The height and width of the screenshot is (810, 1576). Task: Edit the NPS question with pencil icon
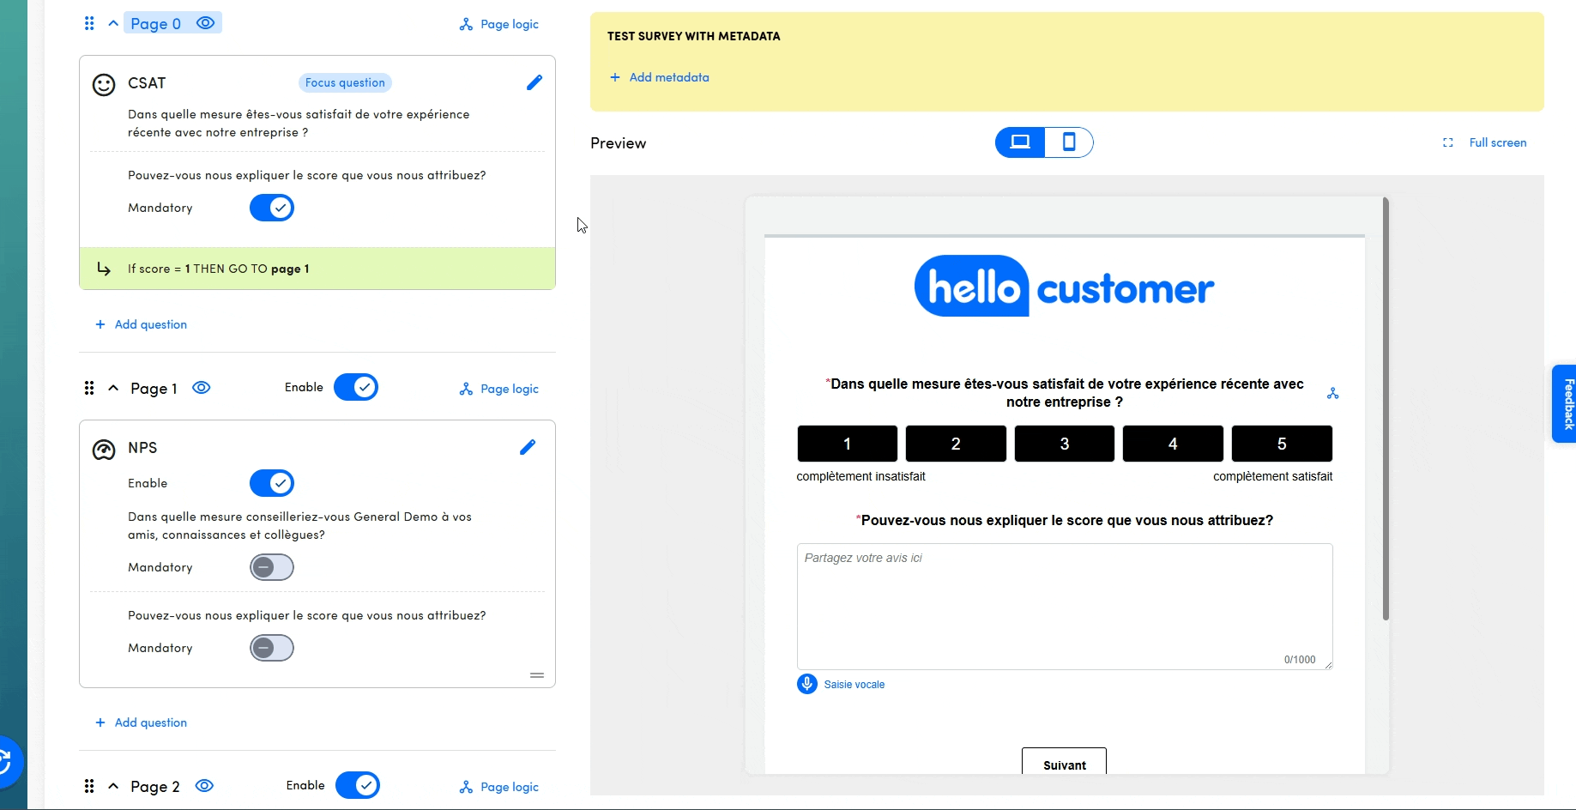(x=528, y=447)
